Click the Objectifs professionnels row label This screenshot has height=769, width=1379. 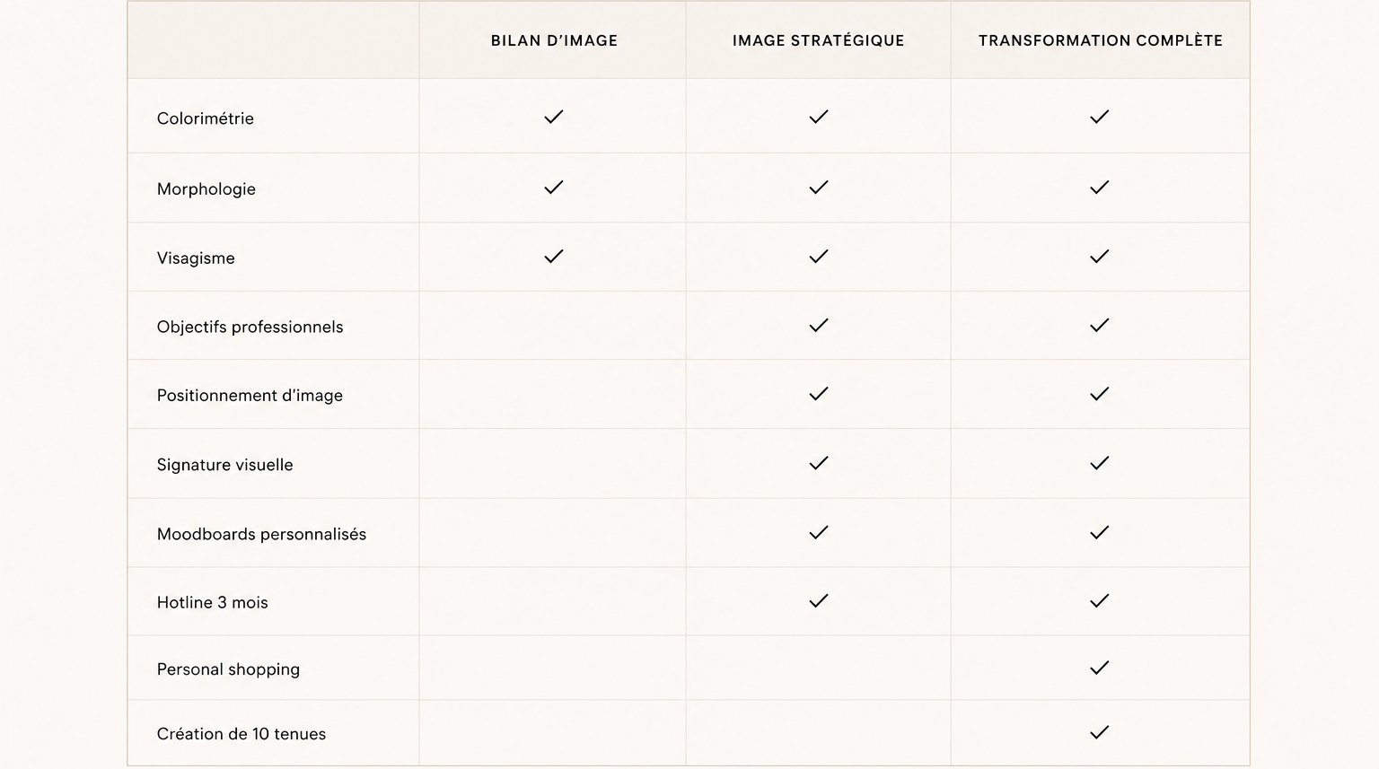[x=250, y=327]
